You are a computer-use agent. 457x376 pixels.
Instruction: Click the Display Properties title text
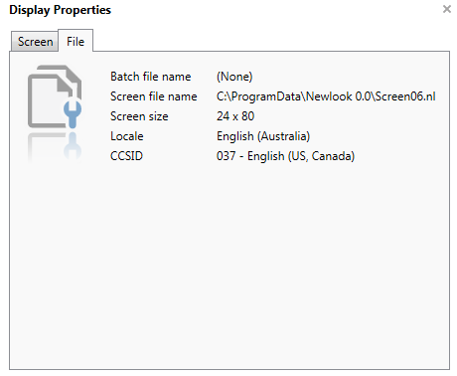60,10
